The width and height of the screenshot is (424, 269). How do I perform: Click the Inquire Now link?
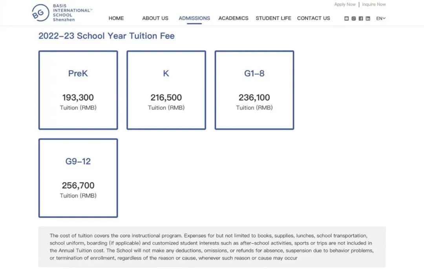374,4
